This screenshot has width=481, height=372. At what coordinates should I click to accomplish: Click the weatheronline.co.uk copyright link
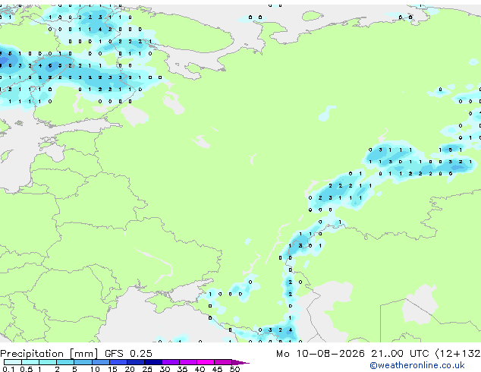click(x=417, y=365)
